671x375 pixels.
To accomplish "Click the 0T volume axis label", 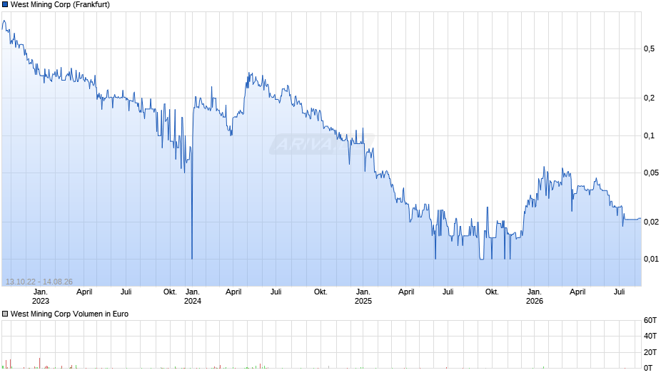I will (x=648, y=368).
